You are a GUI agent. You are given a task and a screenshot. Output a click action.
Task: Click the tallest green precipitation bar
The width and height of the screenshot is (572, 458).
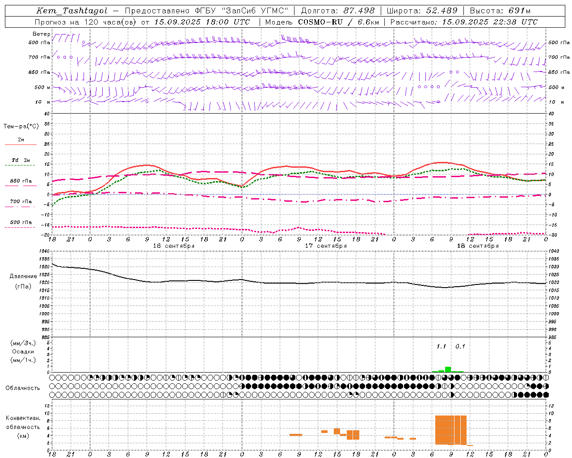coord(448,369)
